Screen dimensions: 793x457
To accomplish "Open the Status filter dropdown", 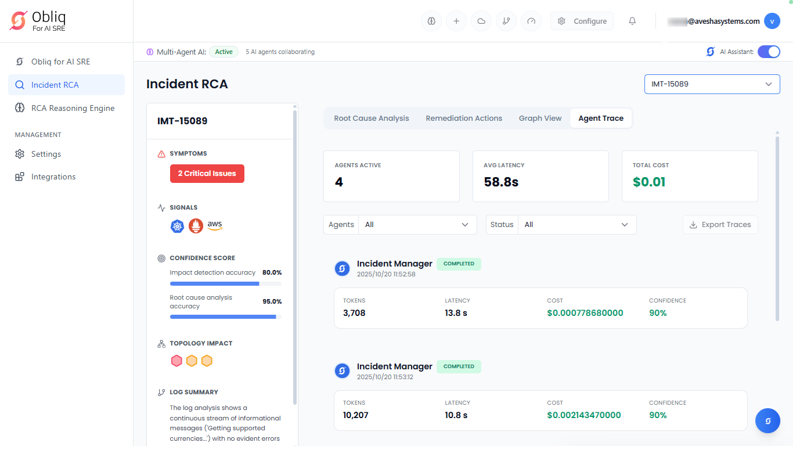I will (x=576, y=225).
